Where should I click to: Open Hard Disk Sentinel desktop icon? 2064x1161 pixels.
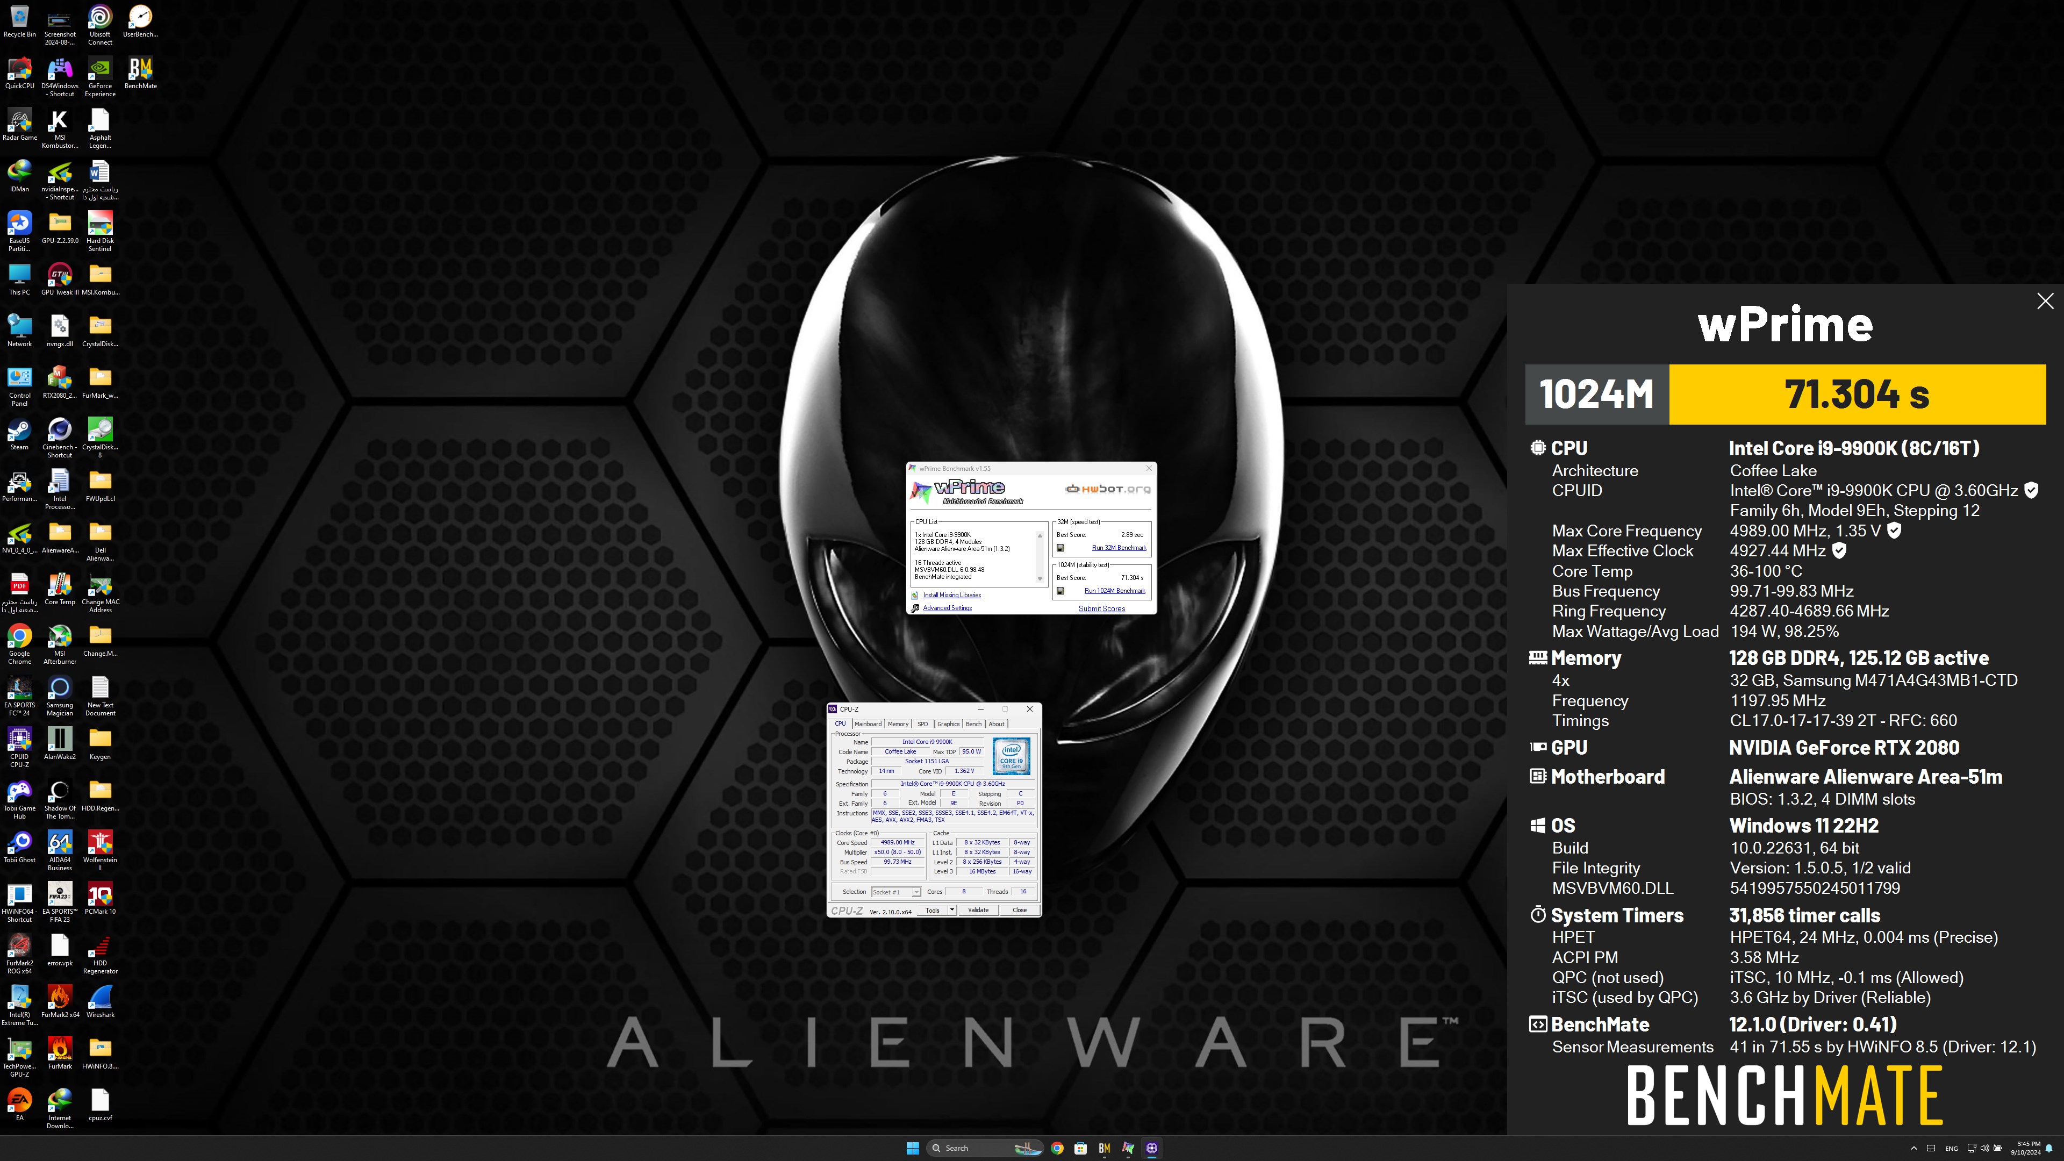click(100, 232)
